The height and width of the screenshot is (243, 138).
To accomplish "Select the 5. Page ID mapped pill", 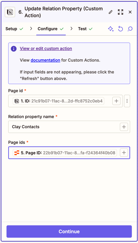I will pos(65,153).
